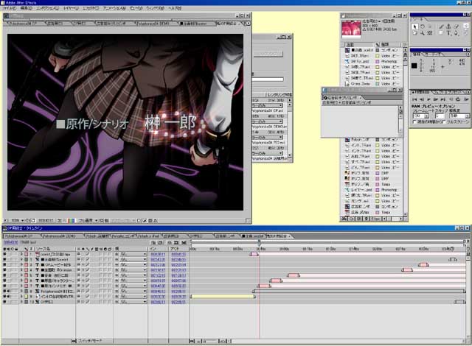Toggle video visibility for layer 1
The height and width of the screenshot is (346, 472).
tap(4, 254)
